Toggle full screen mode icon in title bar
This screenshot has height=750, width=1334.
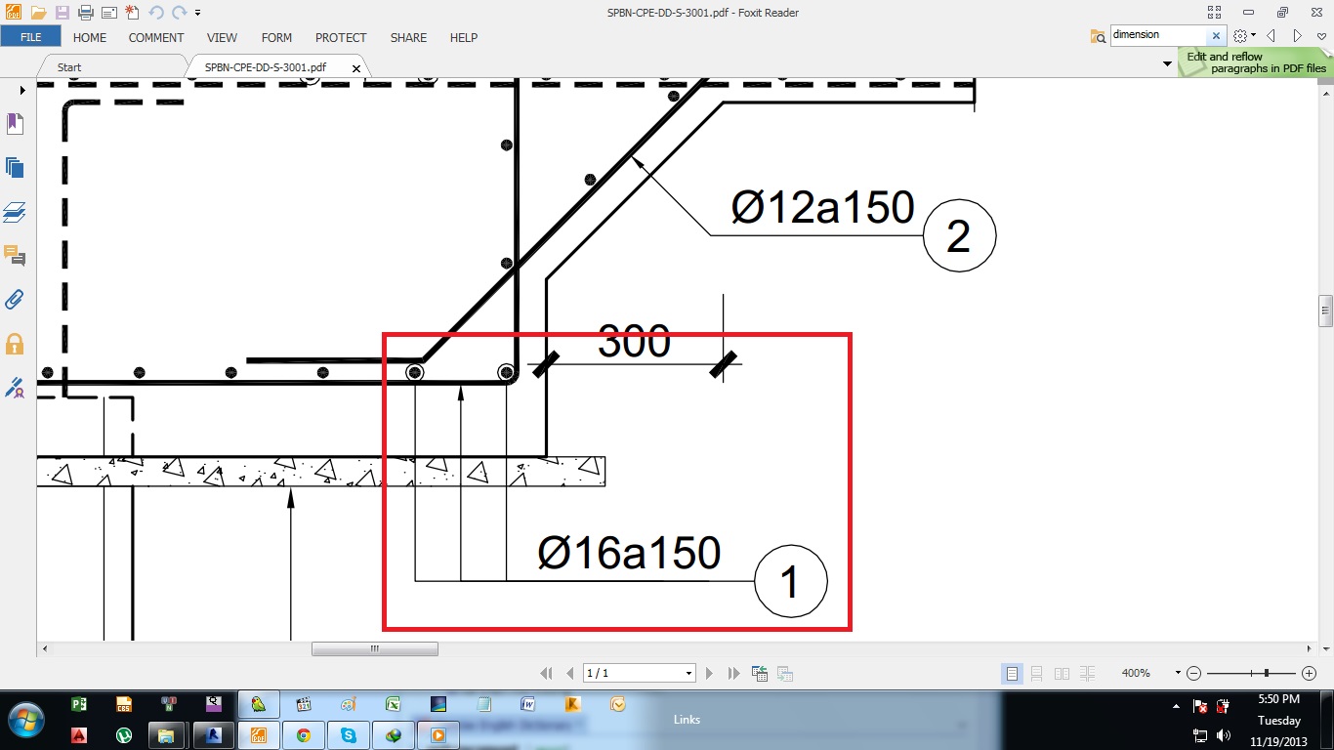click(x=1214, y=13)
